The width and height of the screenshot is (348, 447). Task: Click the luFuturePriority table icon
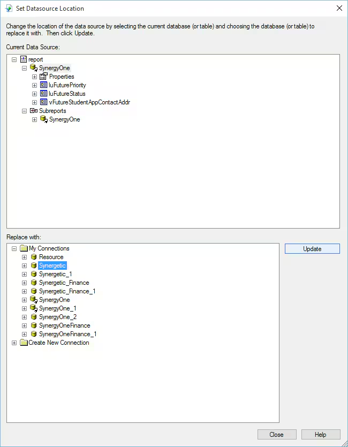(x=43, y=85)
